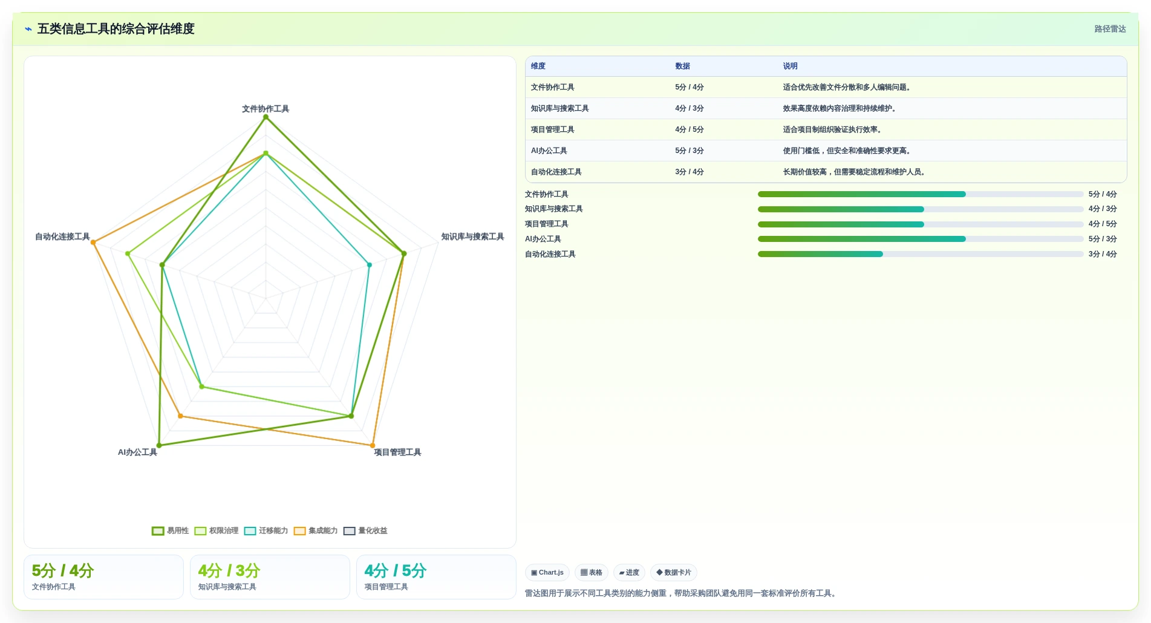This screenshot has width=1151, height=623.
Task: Toggle the 易用性 legend series
Action: 171,530
